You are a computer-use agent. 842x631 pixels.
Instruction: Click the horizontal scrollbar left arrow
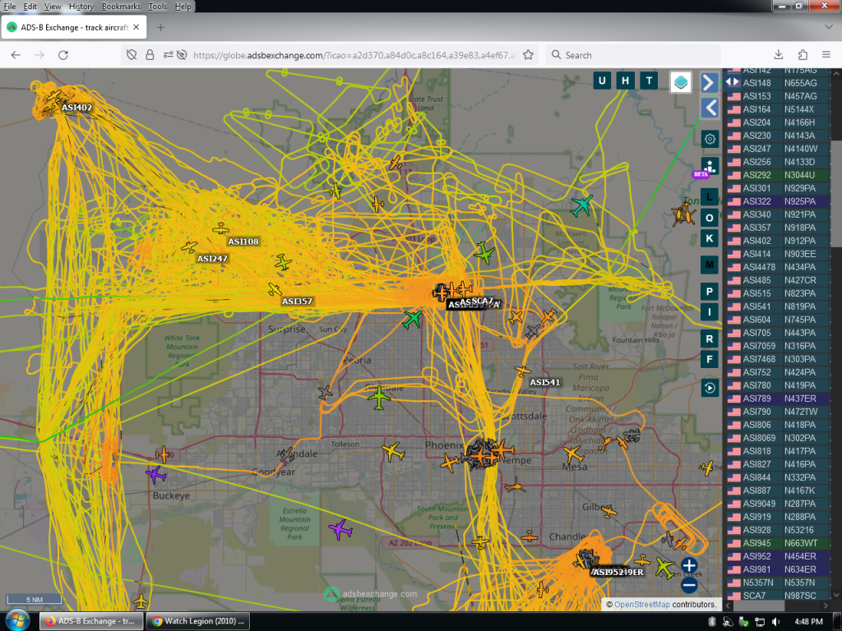(729, 606)
